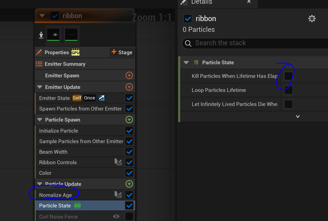Click the Ribbon Controls scratch pad edit icon
The width and height of the screenshot is (328, 221).
pos(118,162)
